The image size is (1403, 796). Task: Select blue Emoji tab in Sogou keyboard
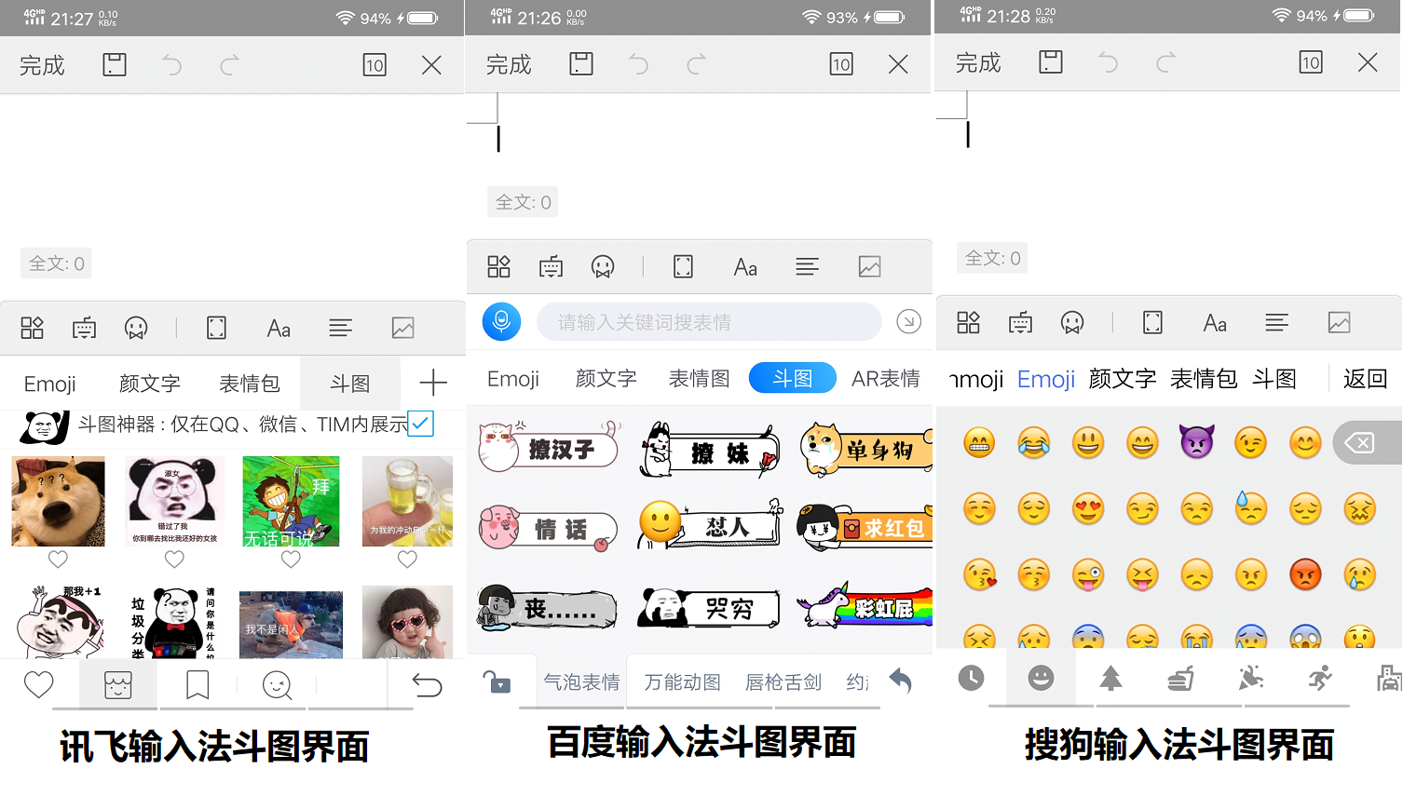tap(1046, 379)
